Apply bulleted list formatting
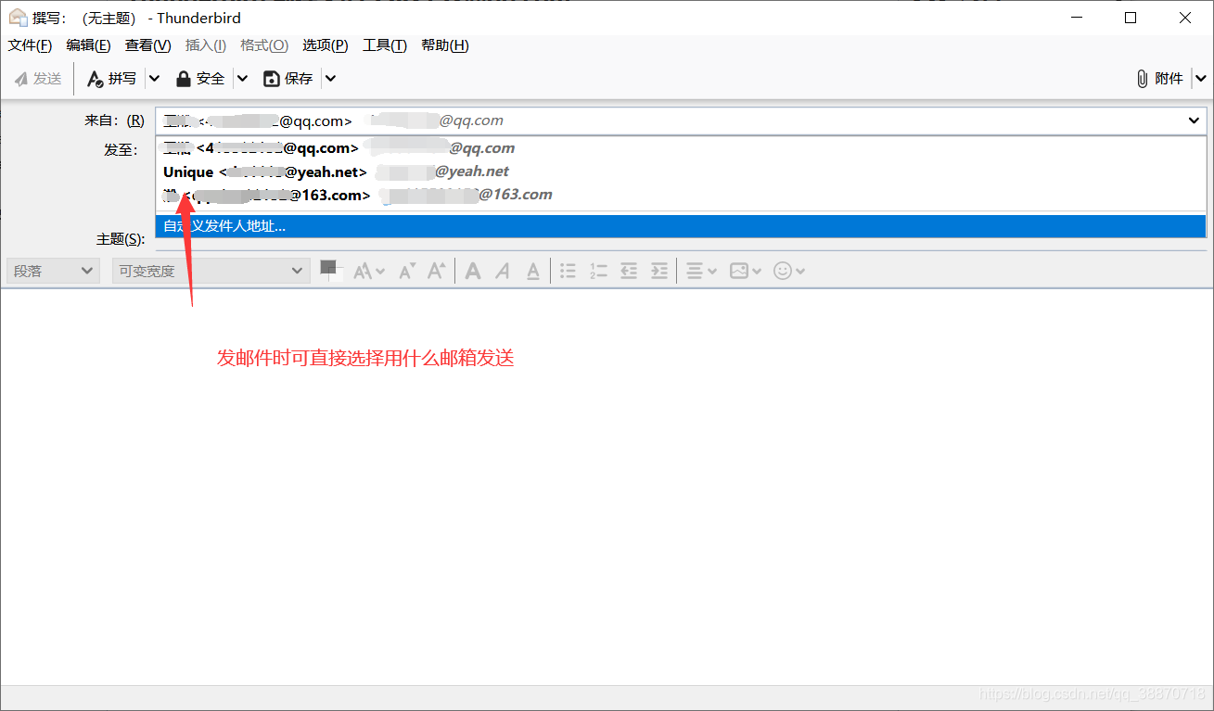The image size is (1214, 711). [x=569, y=271]
